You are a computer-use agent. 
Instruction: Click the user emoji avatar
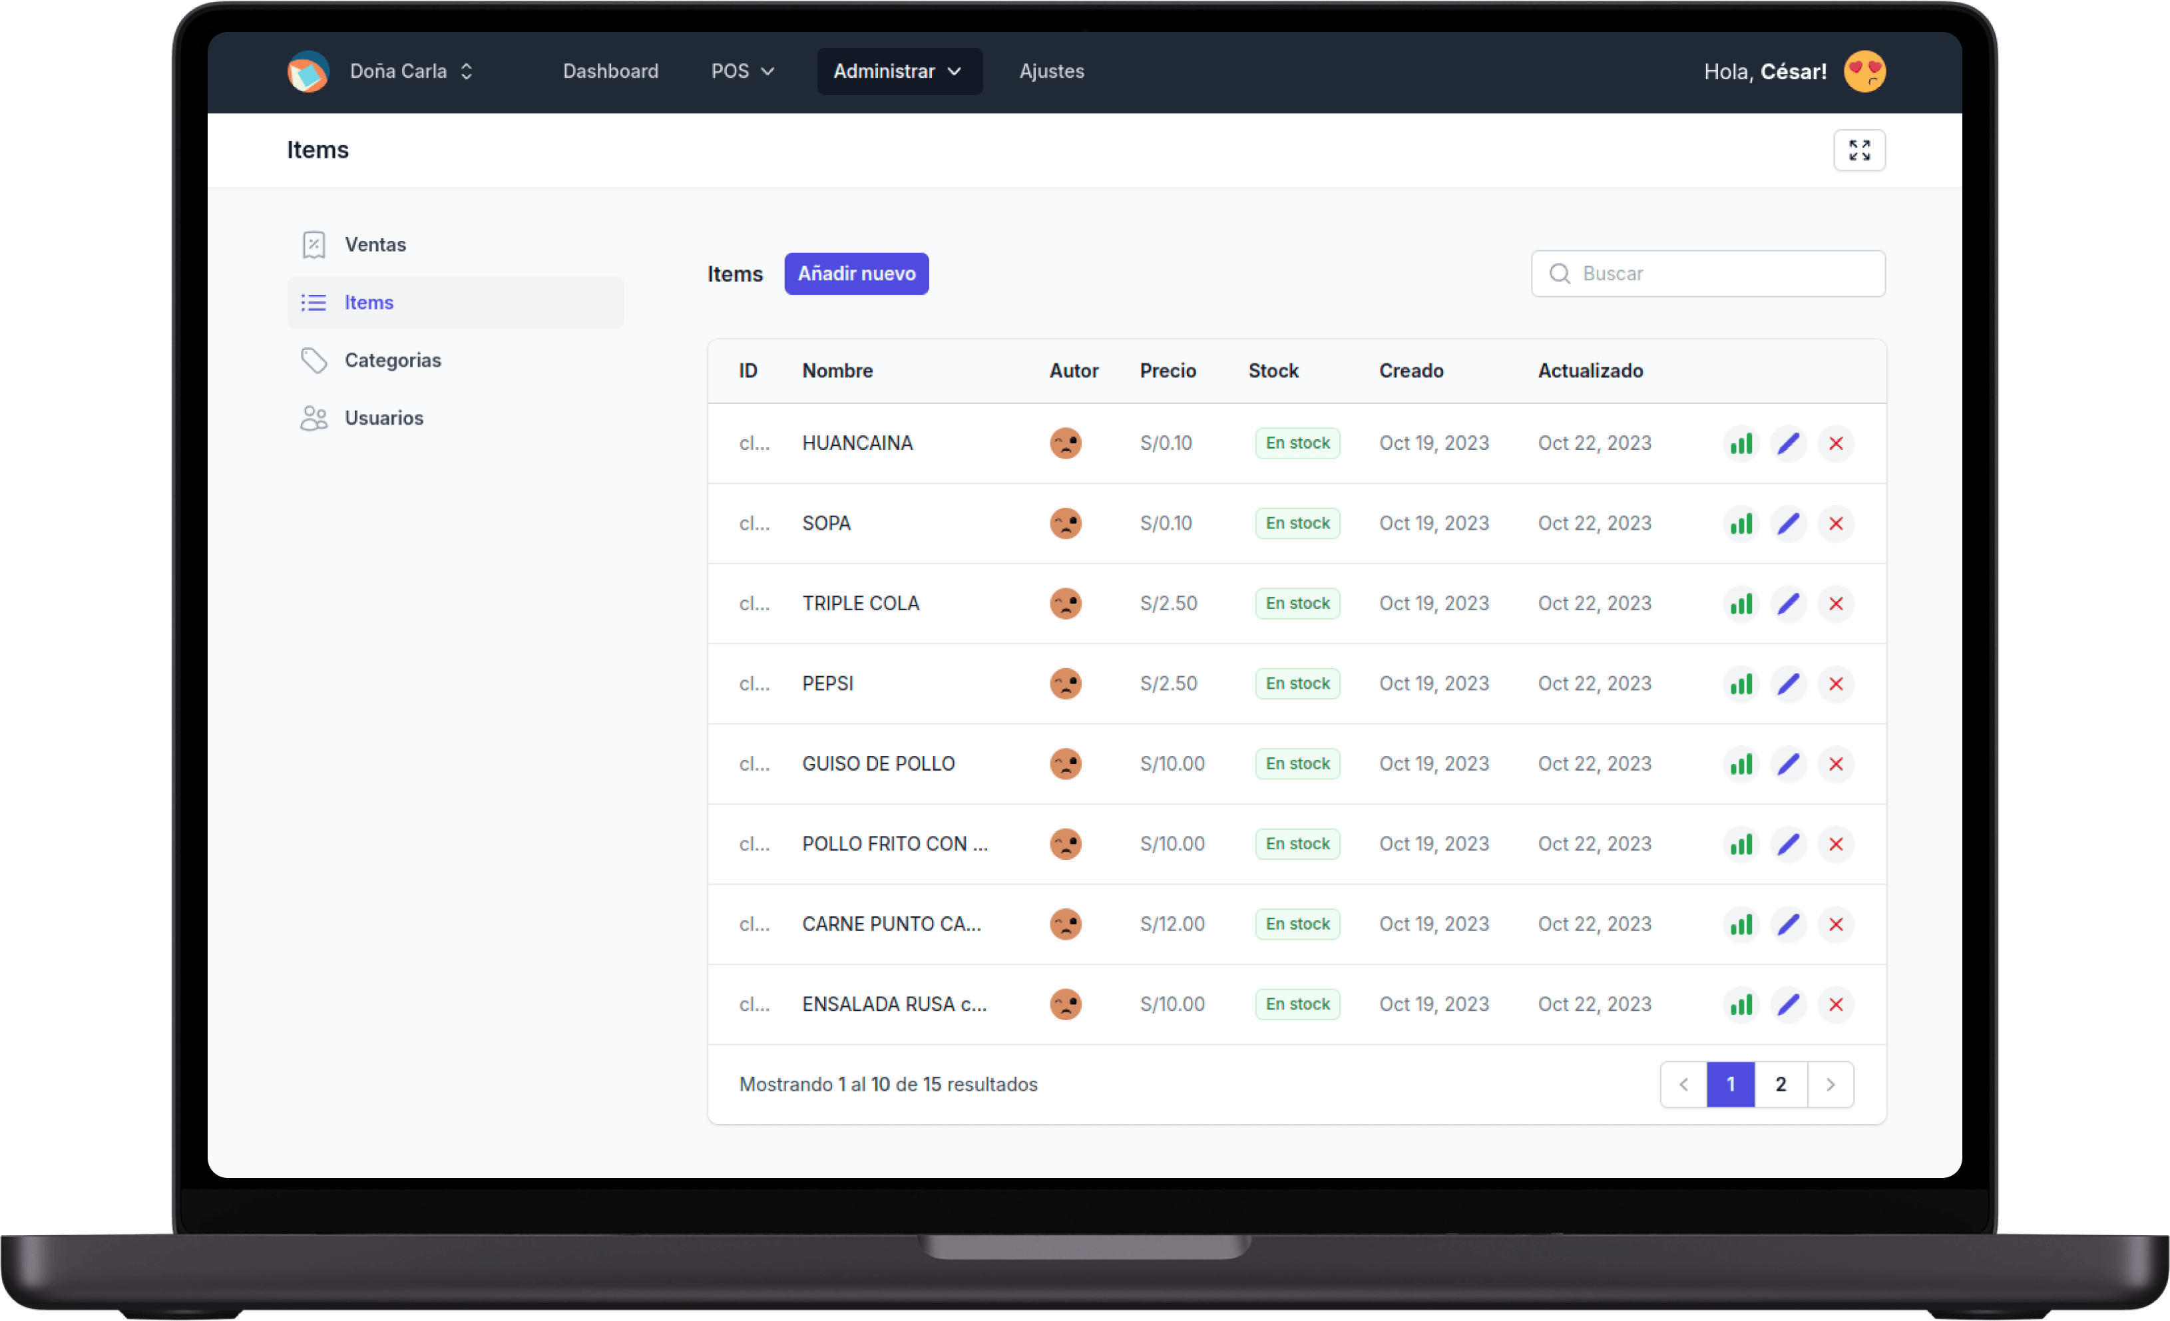point(1864,71)
